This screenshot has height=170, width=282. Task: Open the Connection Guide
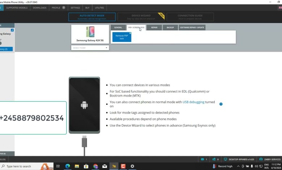(x=190, y=17)
